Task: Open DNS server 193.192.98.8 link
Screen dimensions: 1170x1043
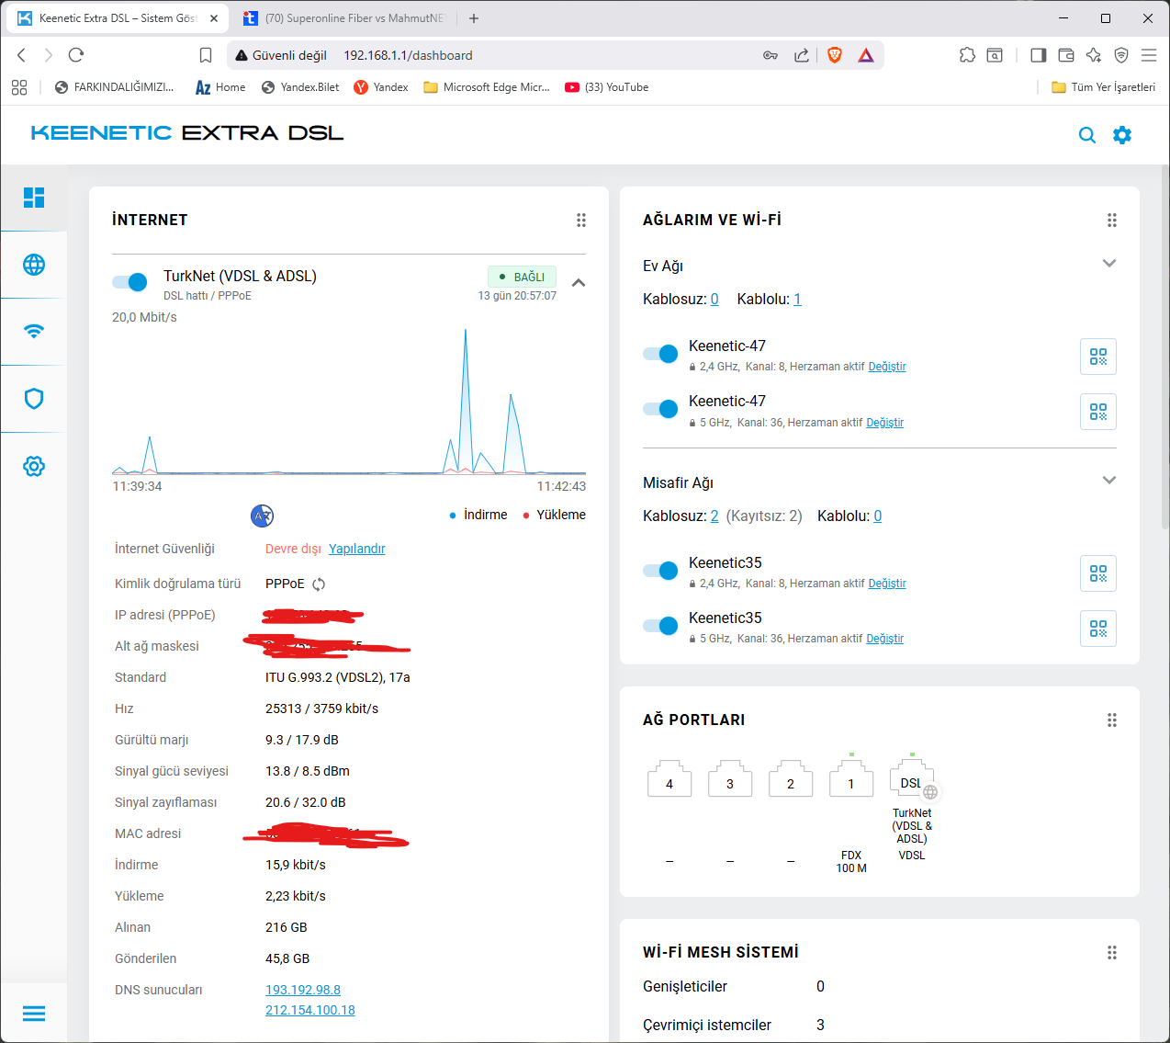Action: click(x=303, y=990)
